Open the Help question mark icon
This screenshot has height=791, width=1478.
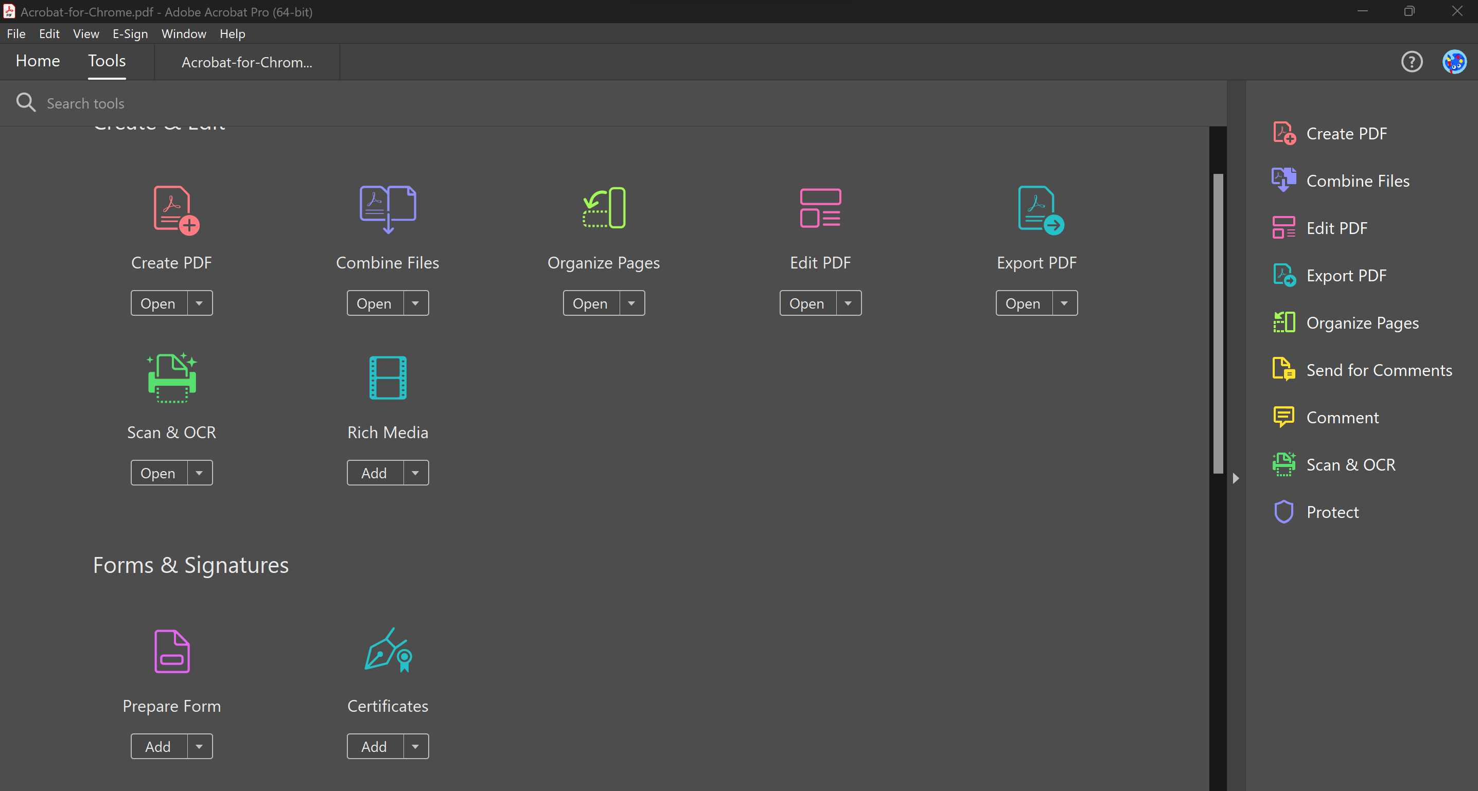click(x=1412, y=62)
